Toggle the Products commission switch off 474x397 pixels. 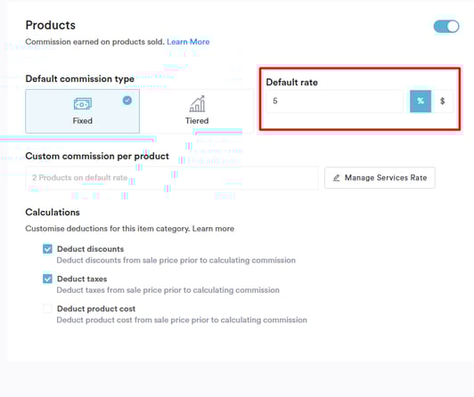(x=446, y=27)
